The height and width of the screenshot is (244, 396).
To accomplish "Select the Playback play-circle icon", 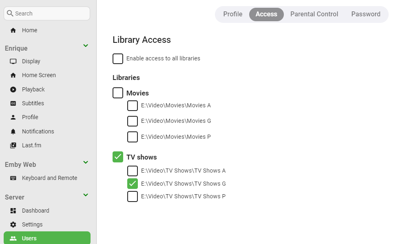I will [13, 89].
